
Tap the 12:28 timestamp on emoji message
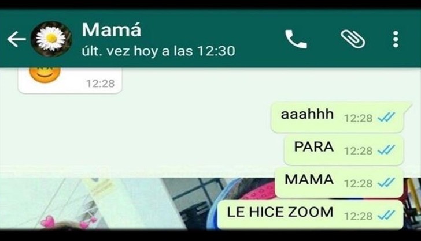101,84
